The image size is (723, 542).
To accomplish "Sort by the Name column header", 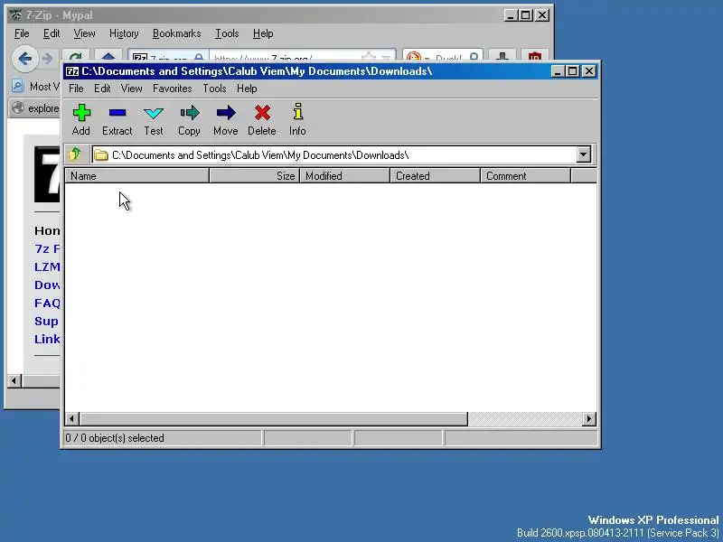I will pos(137,176).
